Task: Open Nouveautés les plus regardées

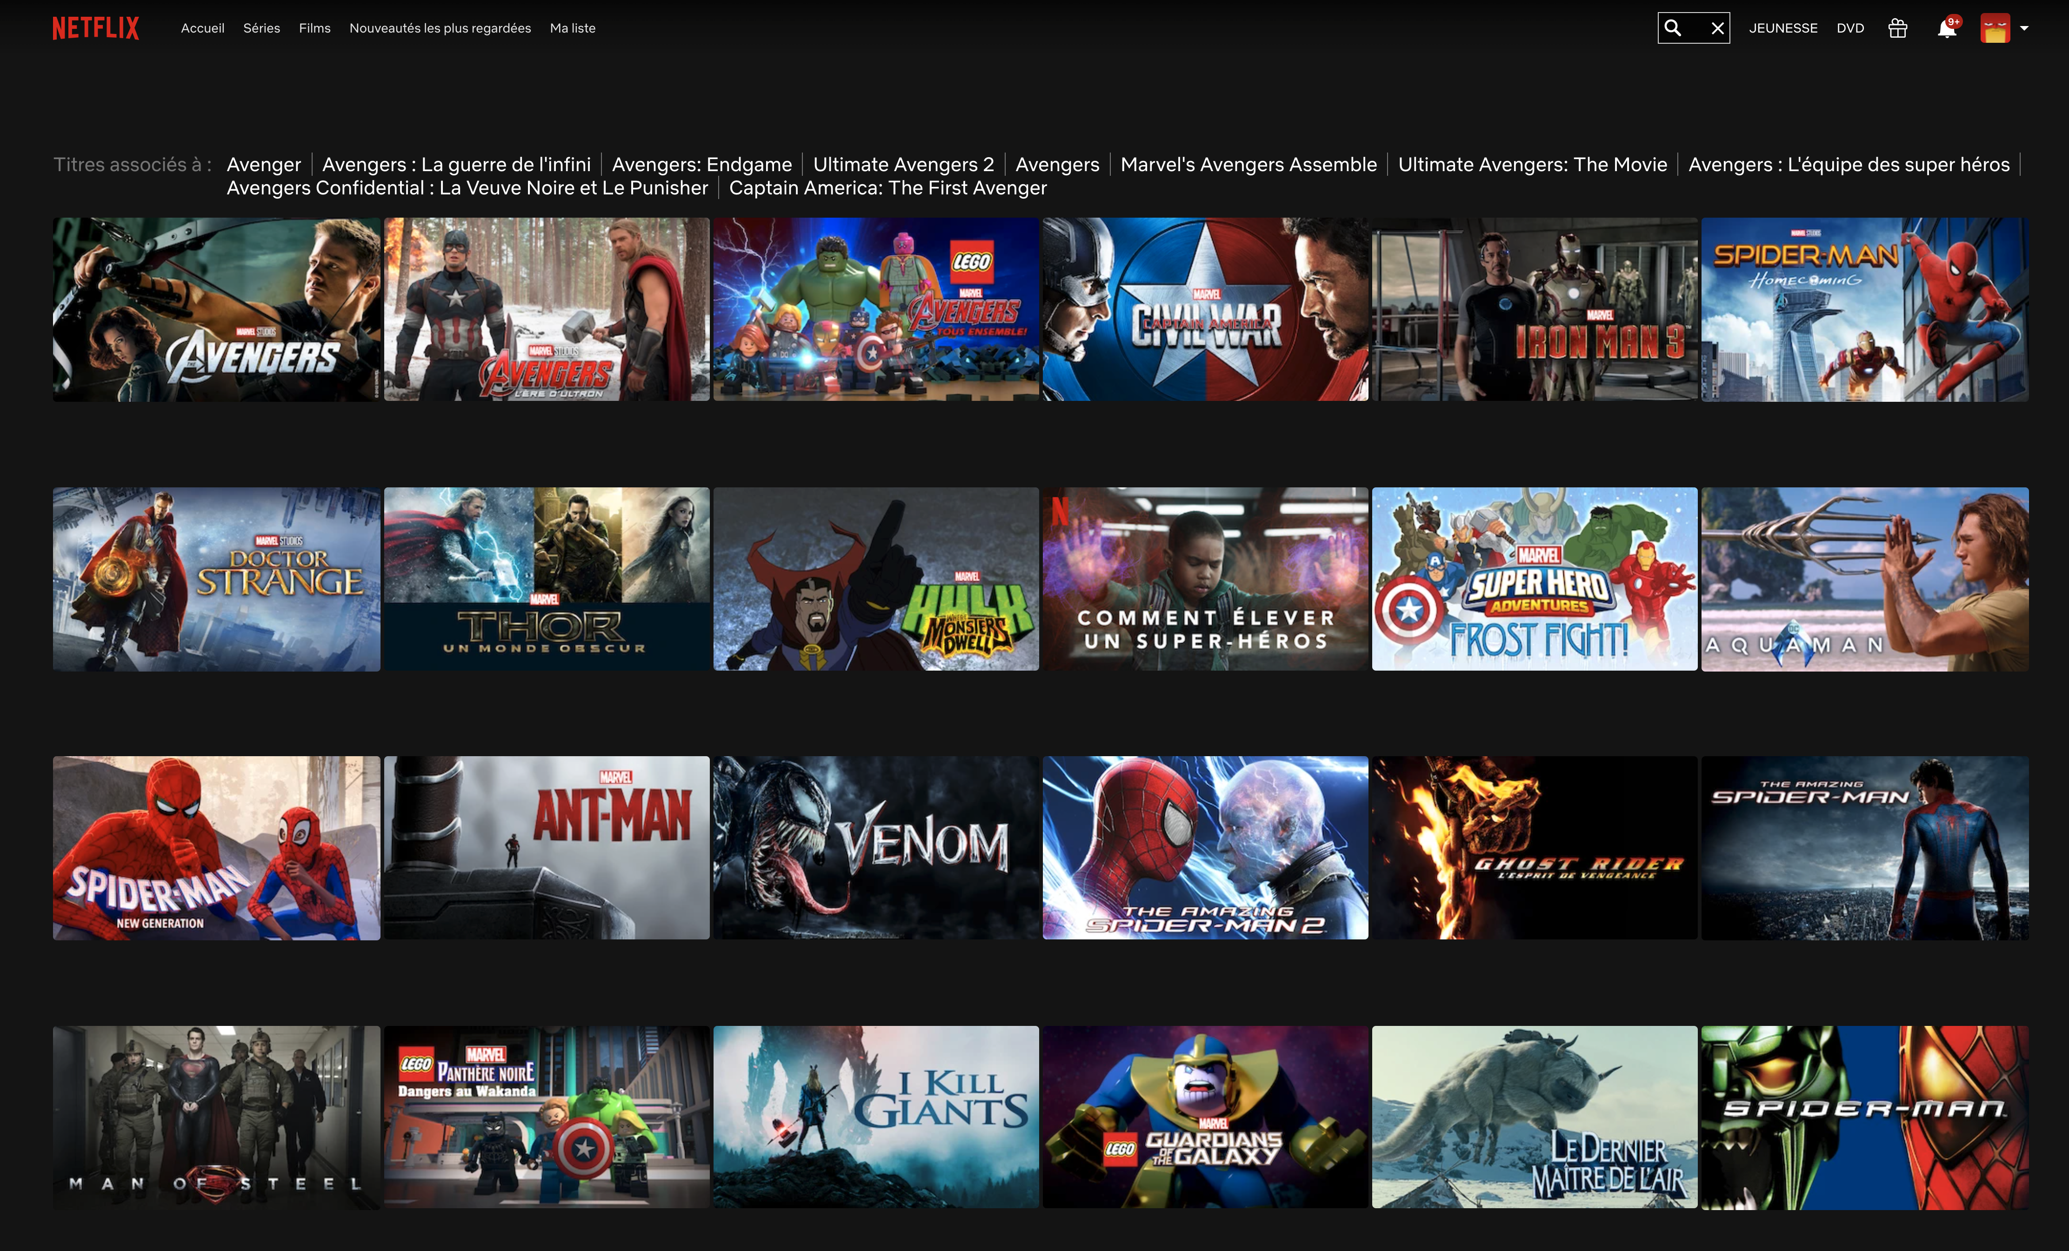Action: tap(440, 28)
